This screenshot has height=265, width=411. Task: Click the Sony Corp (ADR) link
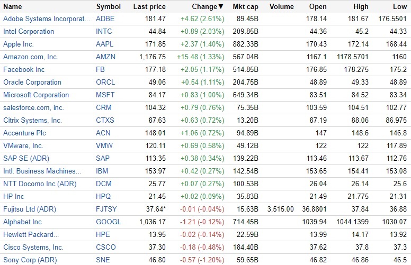coord(29,260)
